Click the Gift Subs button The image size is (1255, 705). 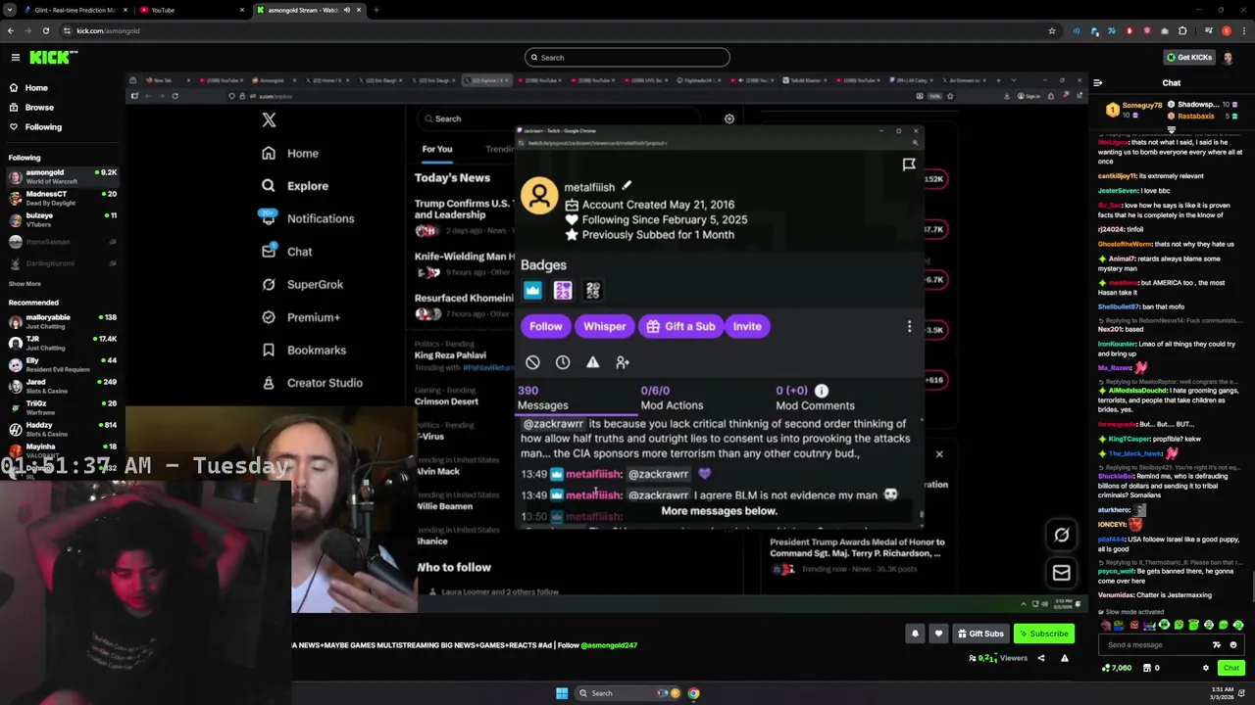980,634
